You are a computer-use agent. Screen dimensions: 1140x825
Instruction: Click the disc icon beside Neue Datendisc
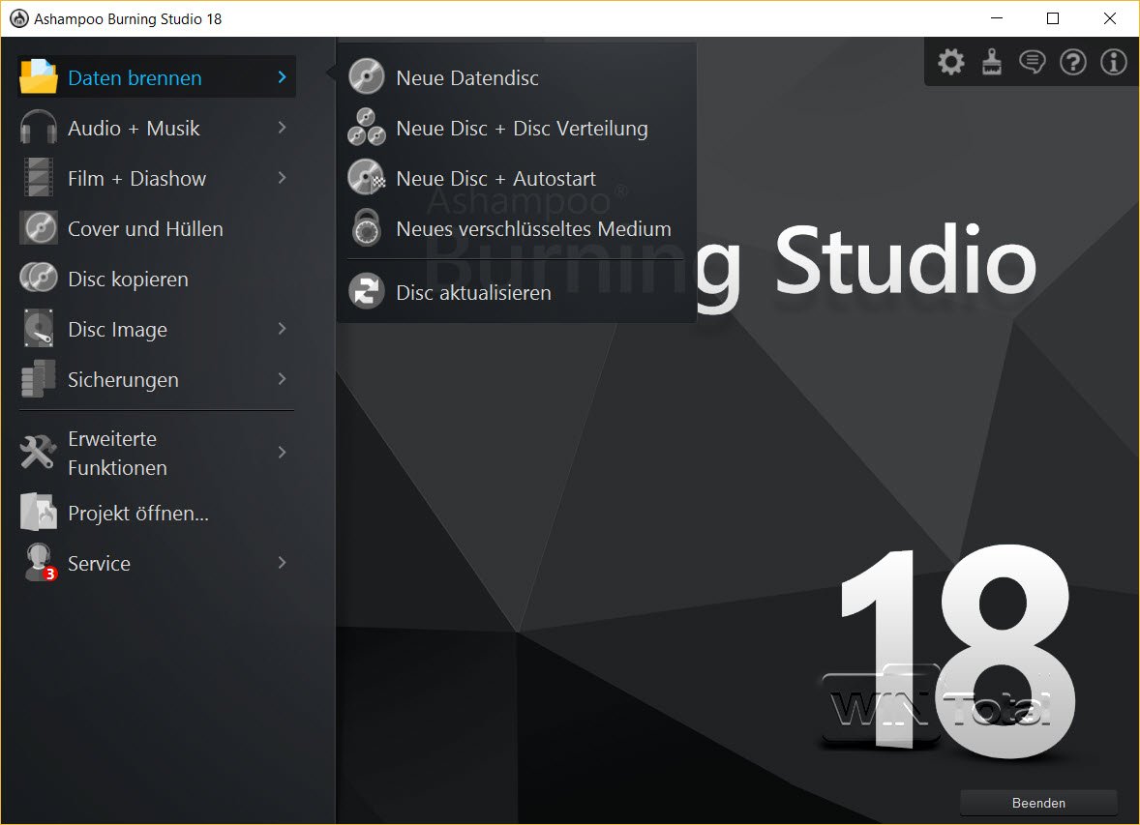pos(367,77)
